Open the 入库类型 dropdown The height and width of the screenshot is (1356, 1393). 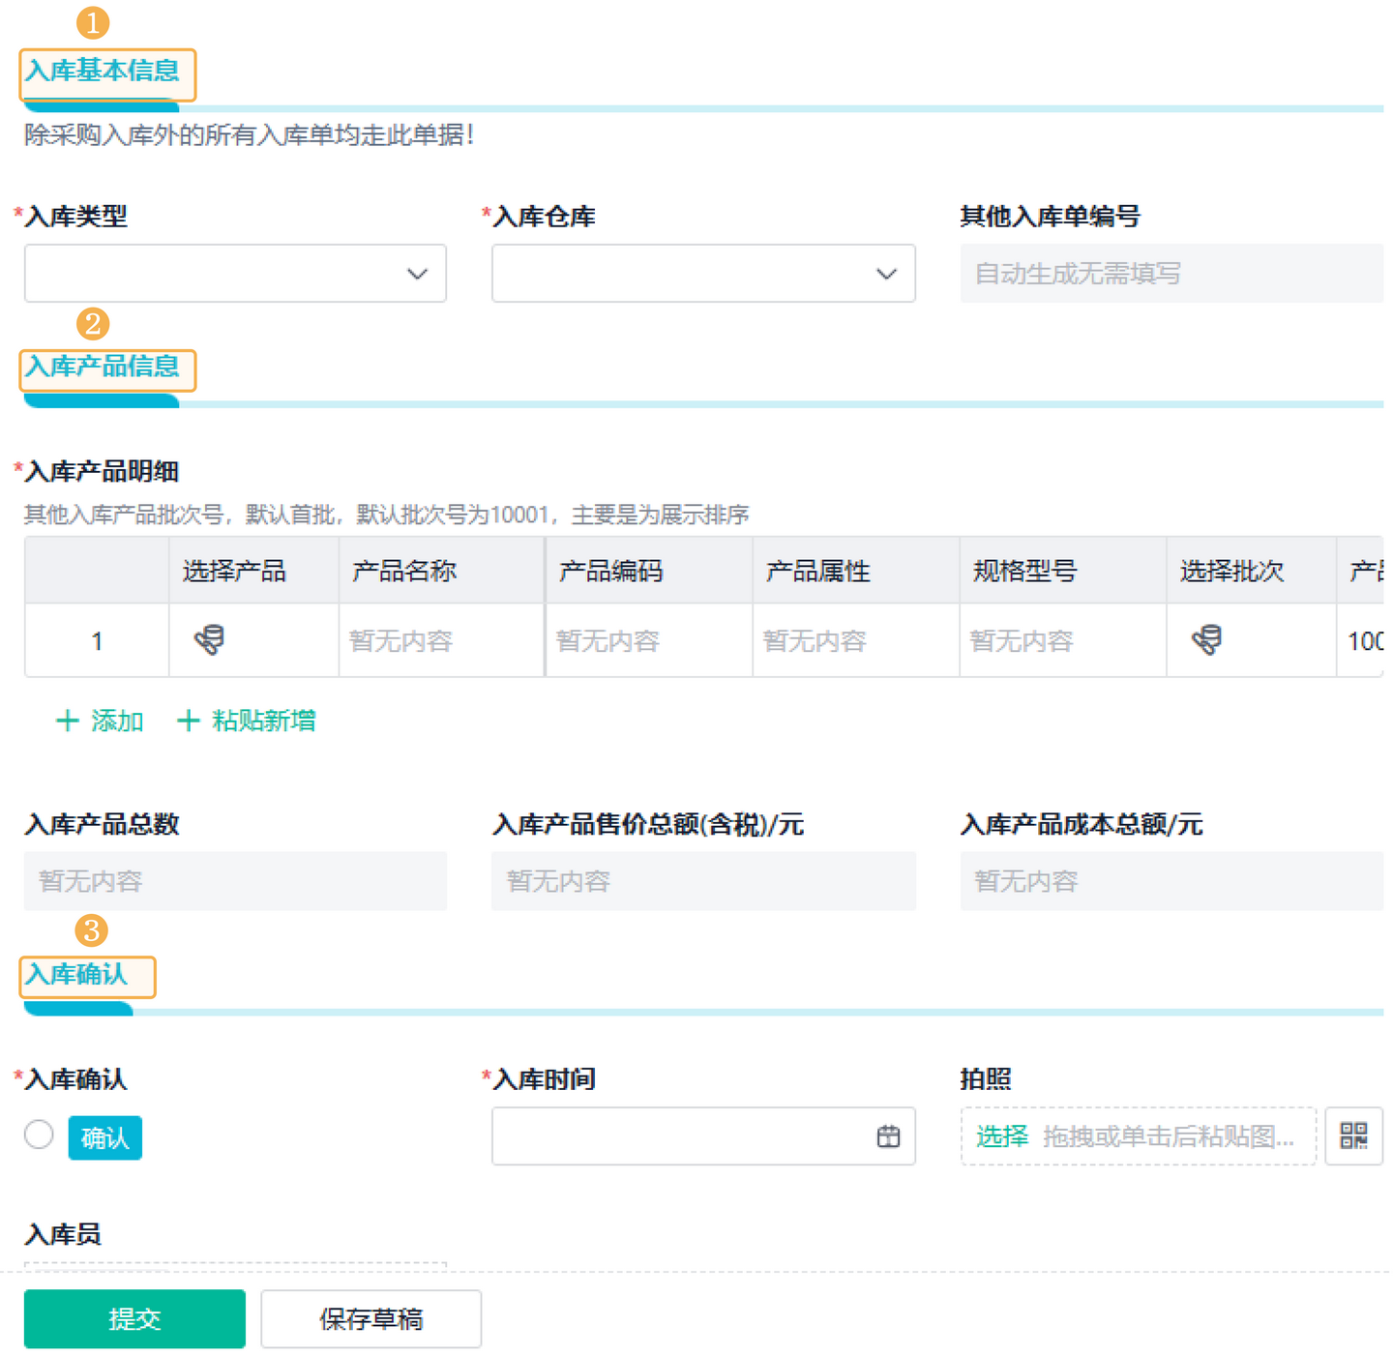[234, 274]
